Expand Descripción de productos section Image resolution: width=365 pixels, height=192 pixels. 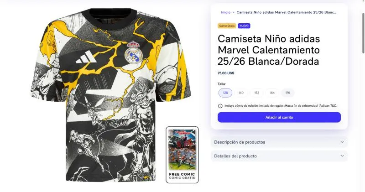click(279, 142)
